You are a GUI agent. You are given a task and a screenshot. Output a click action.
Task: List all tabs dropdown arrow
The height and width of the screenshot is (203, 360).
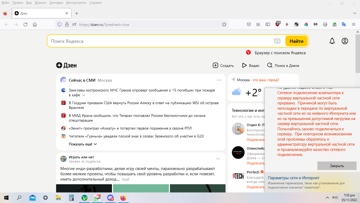point(355,13)
